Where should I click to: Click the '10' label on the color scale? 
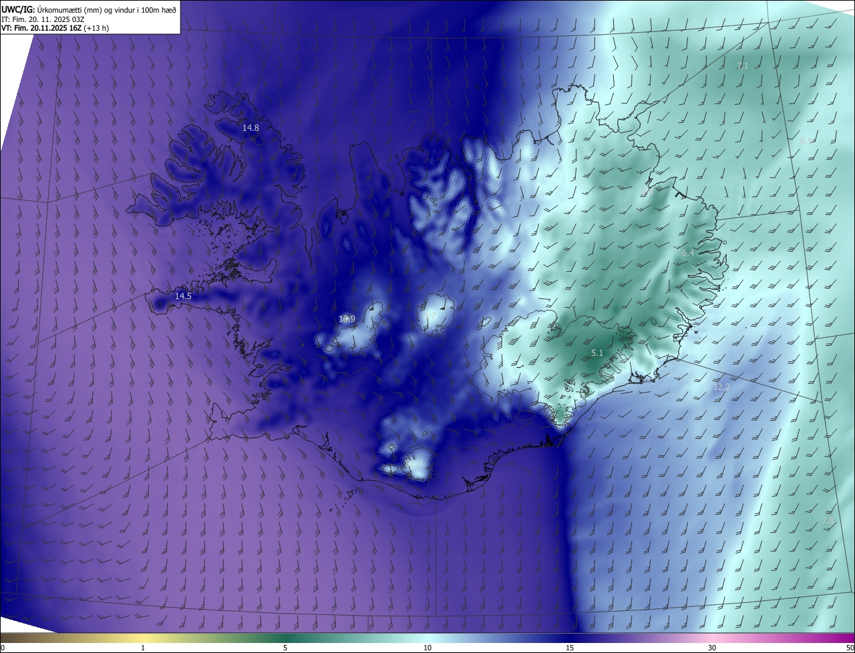[x=427, y=648]
